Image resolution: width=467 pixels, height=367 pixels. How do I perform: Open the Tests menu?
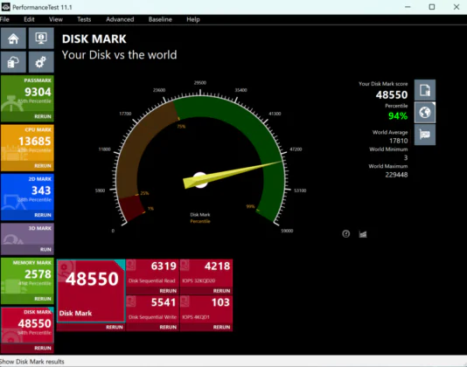pos(84,19)
